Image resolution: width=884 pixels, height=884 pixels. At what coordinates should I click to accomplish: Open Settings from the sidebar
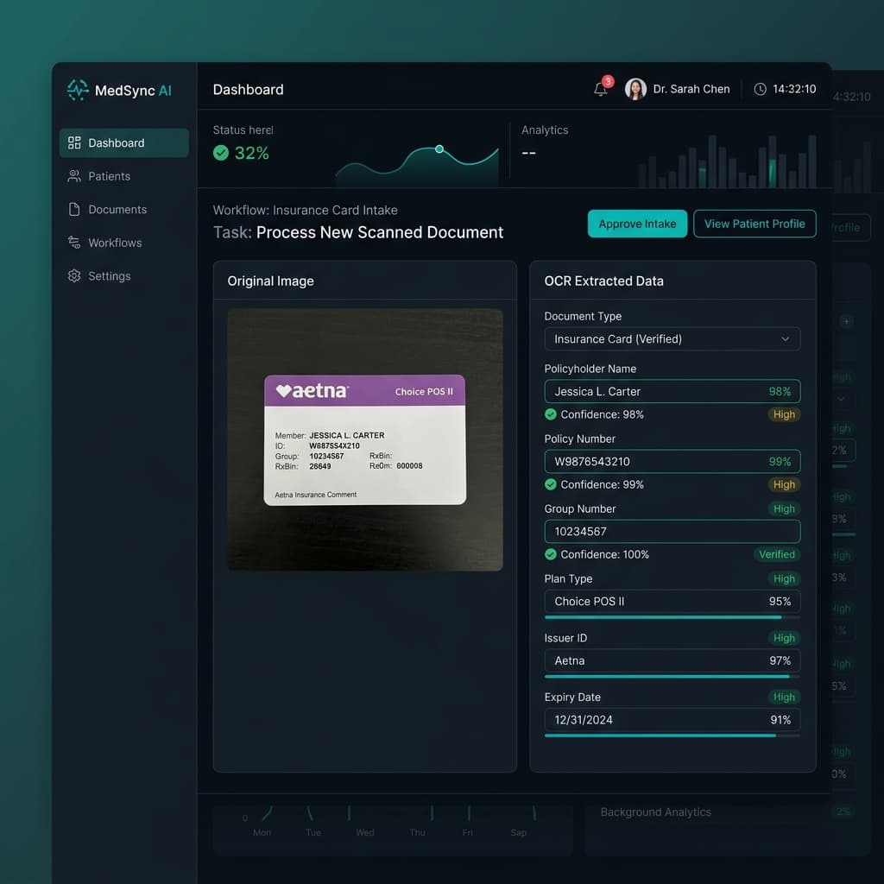pos(124,275)
